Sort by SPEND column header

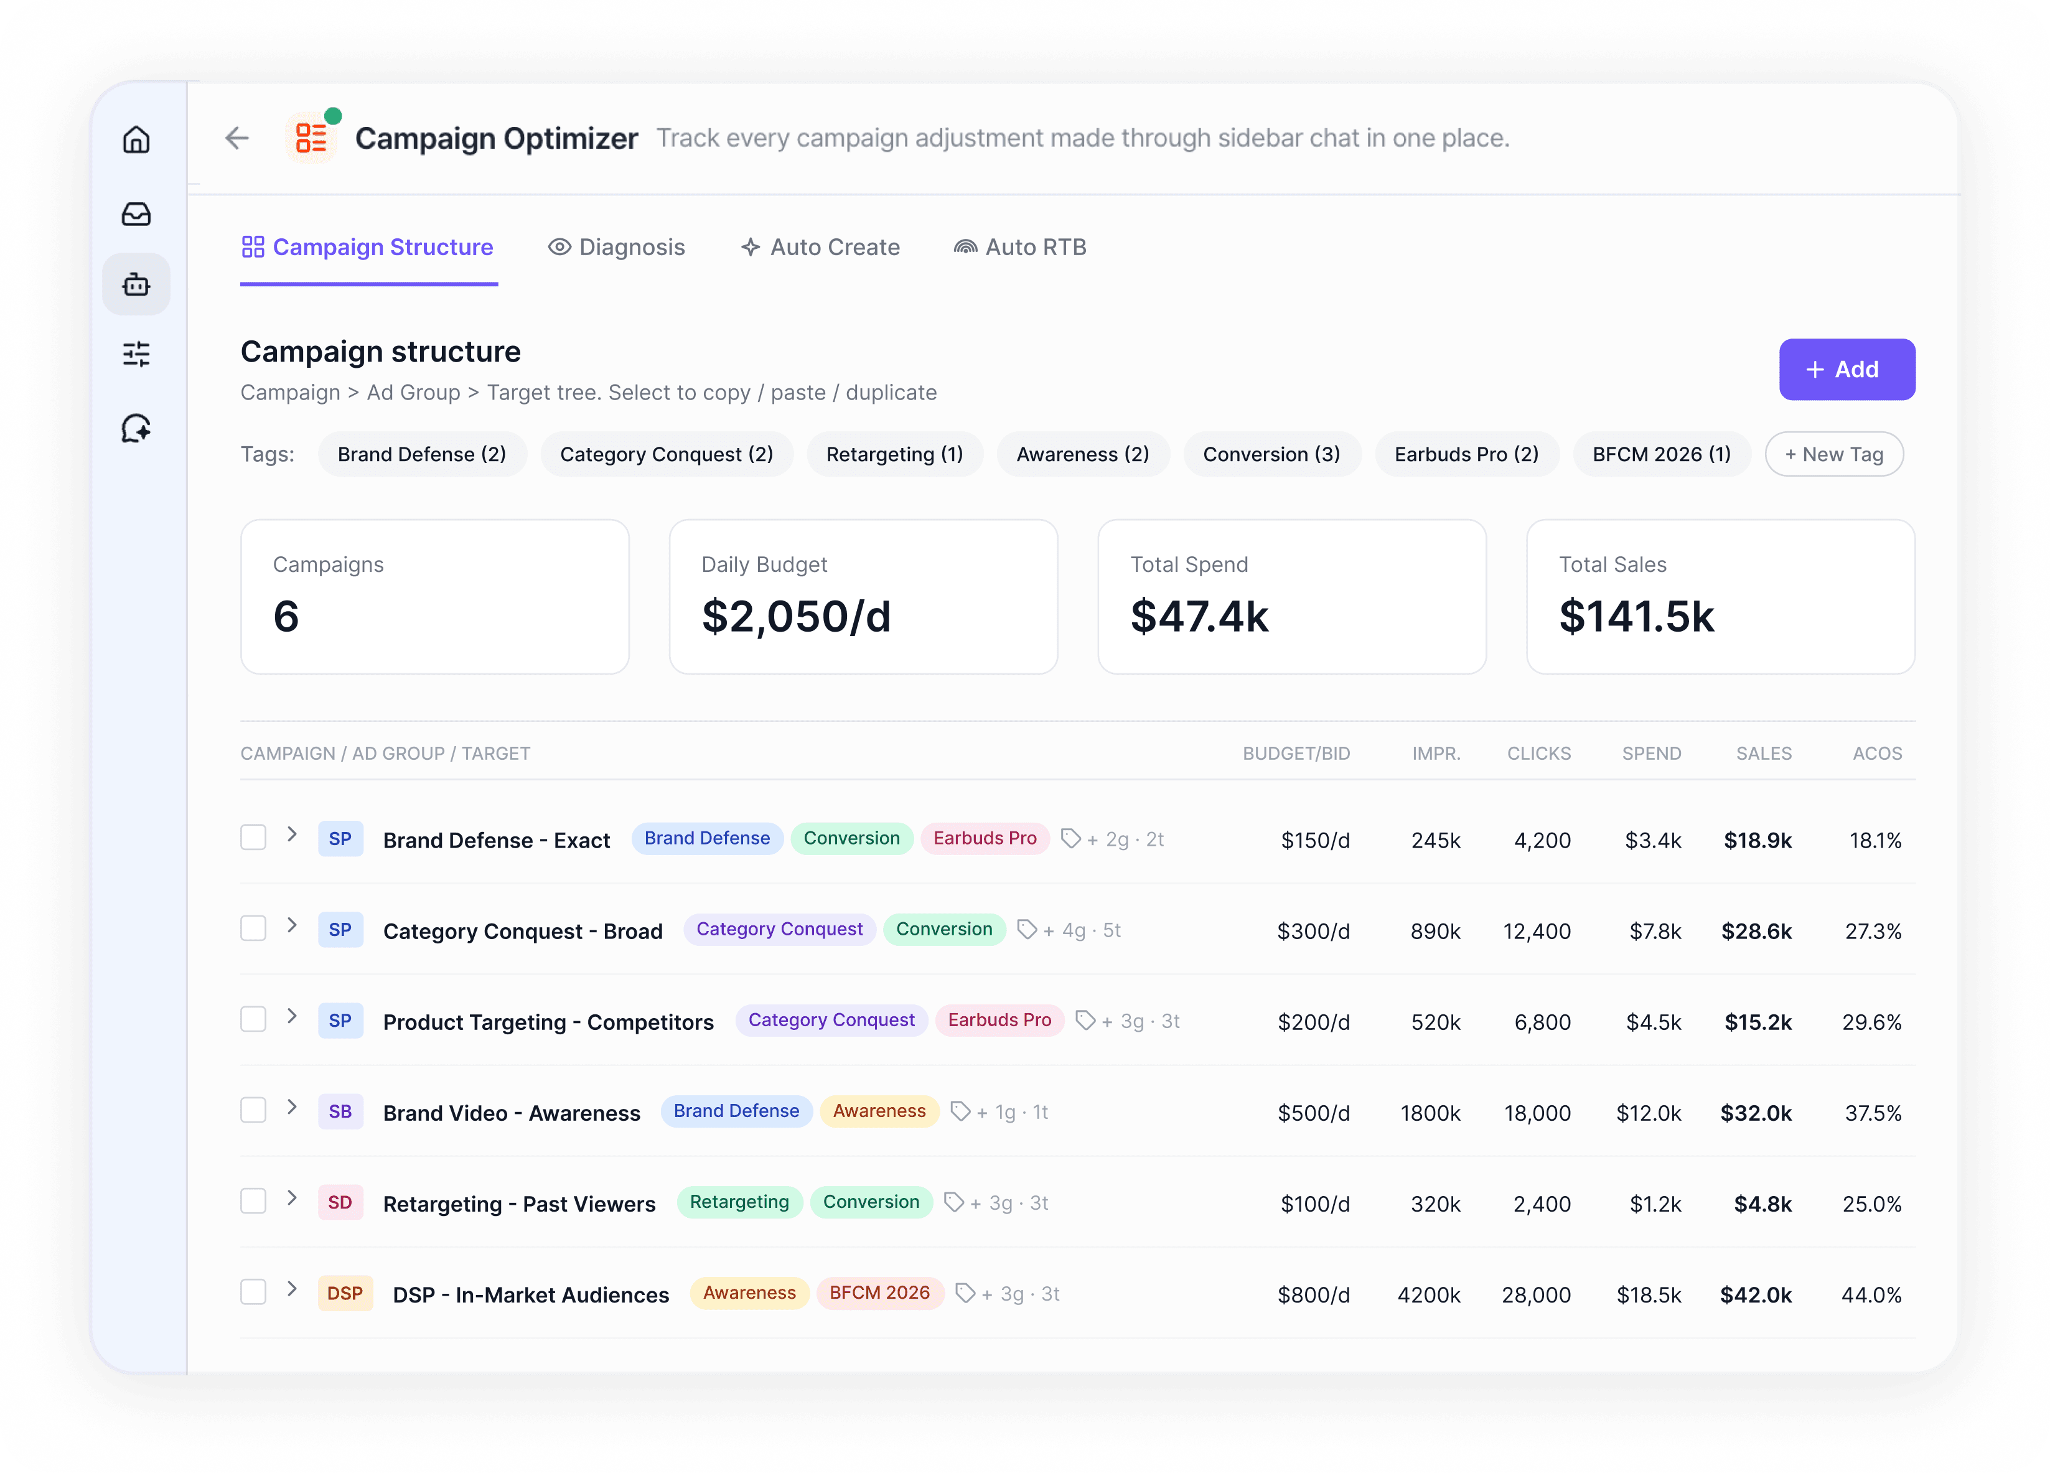1652,754
